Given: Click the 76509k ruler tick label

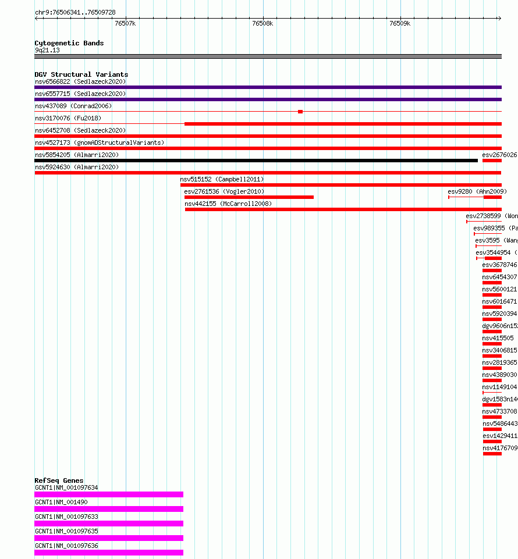Looking at the screenshot, I should 400,23.
